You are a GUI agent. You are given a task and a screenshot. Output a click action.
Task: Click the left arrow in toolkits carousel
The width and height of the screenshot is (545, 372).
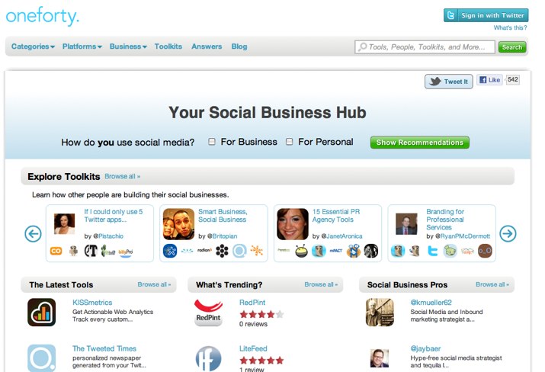point(33,233)
